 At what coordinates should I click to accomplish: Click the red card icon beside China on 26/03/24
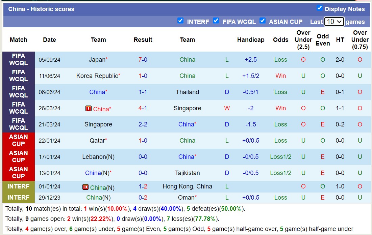89,109
